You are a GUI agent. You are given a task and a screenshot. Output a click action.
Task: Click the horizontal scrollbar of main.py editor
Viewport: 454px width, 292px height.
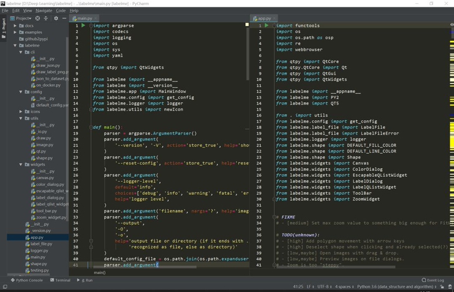point(146,267)
